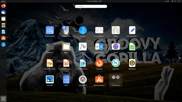This screenshot has height=102, width=182.
Task: Open Статистика эн... power statistics app
Action: (x=99, y=31)
